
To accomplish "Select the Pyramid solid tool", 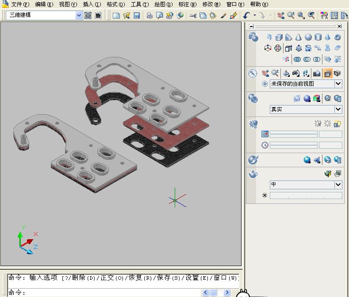I will click(x=328, y=37).
